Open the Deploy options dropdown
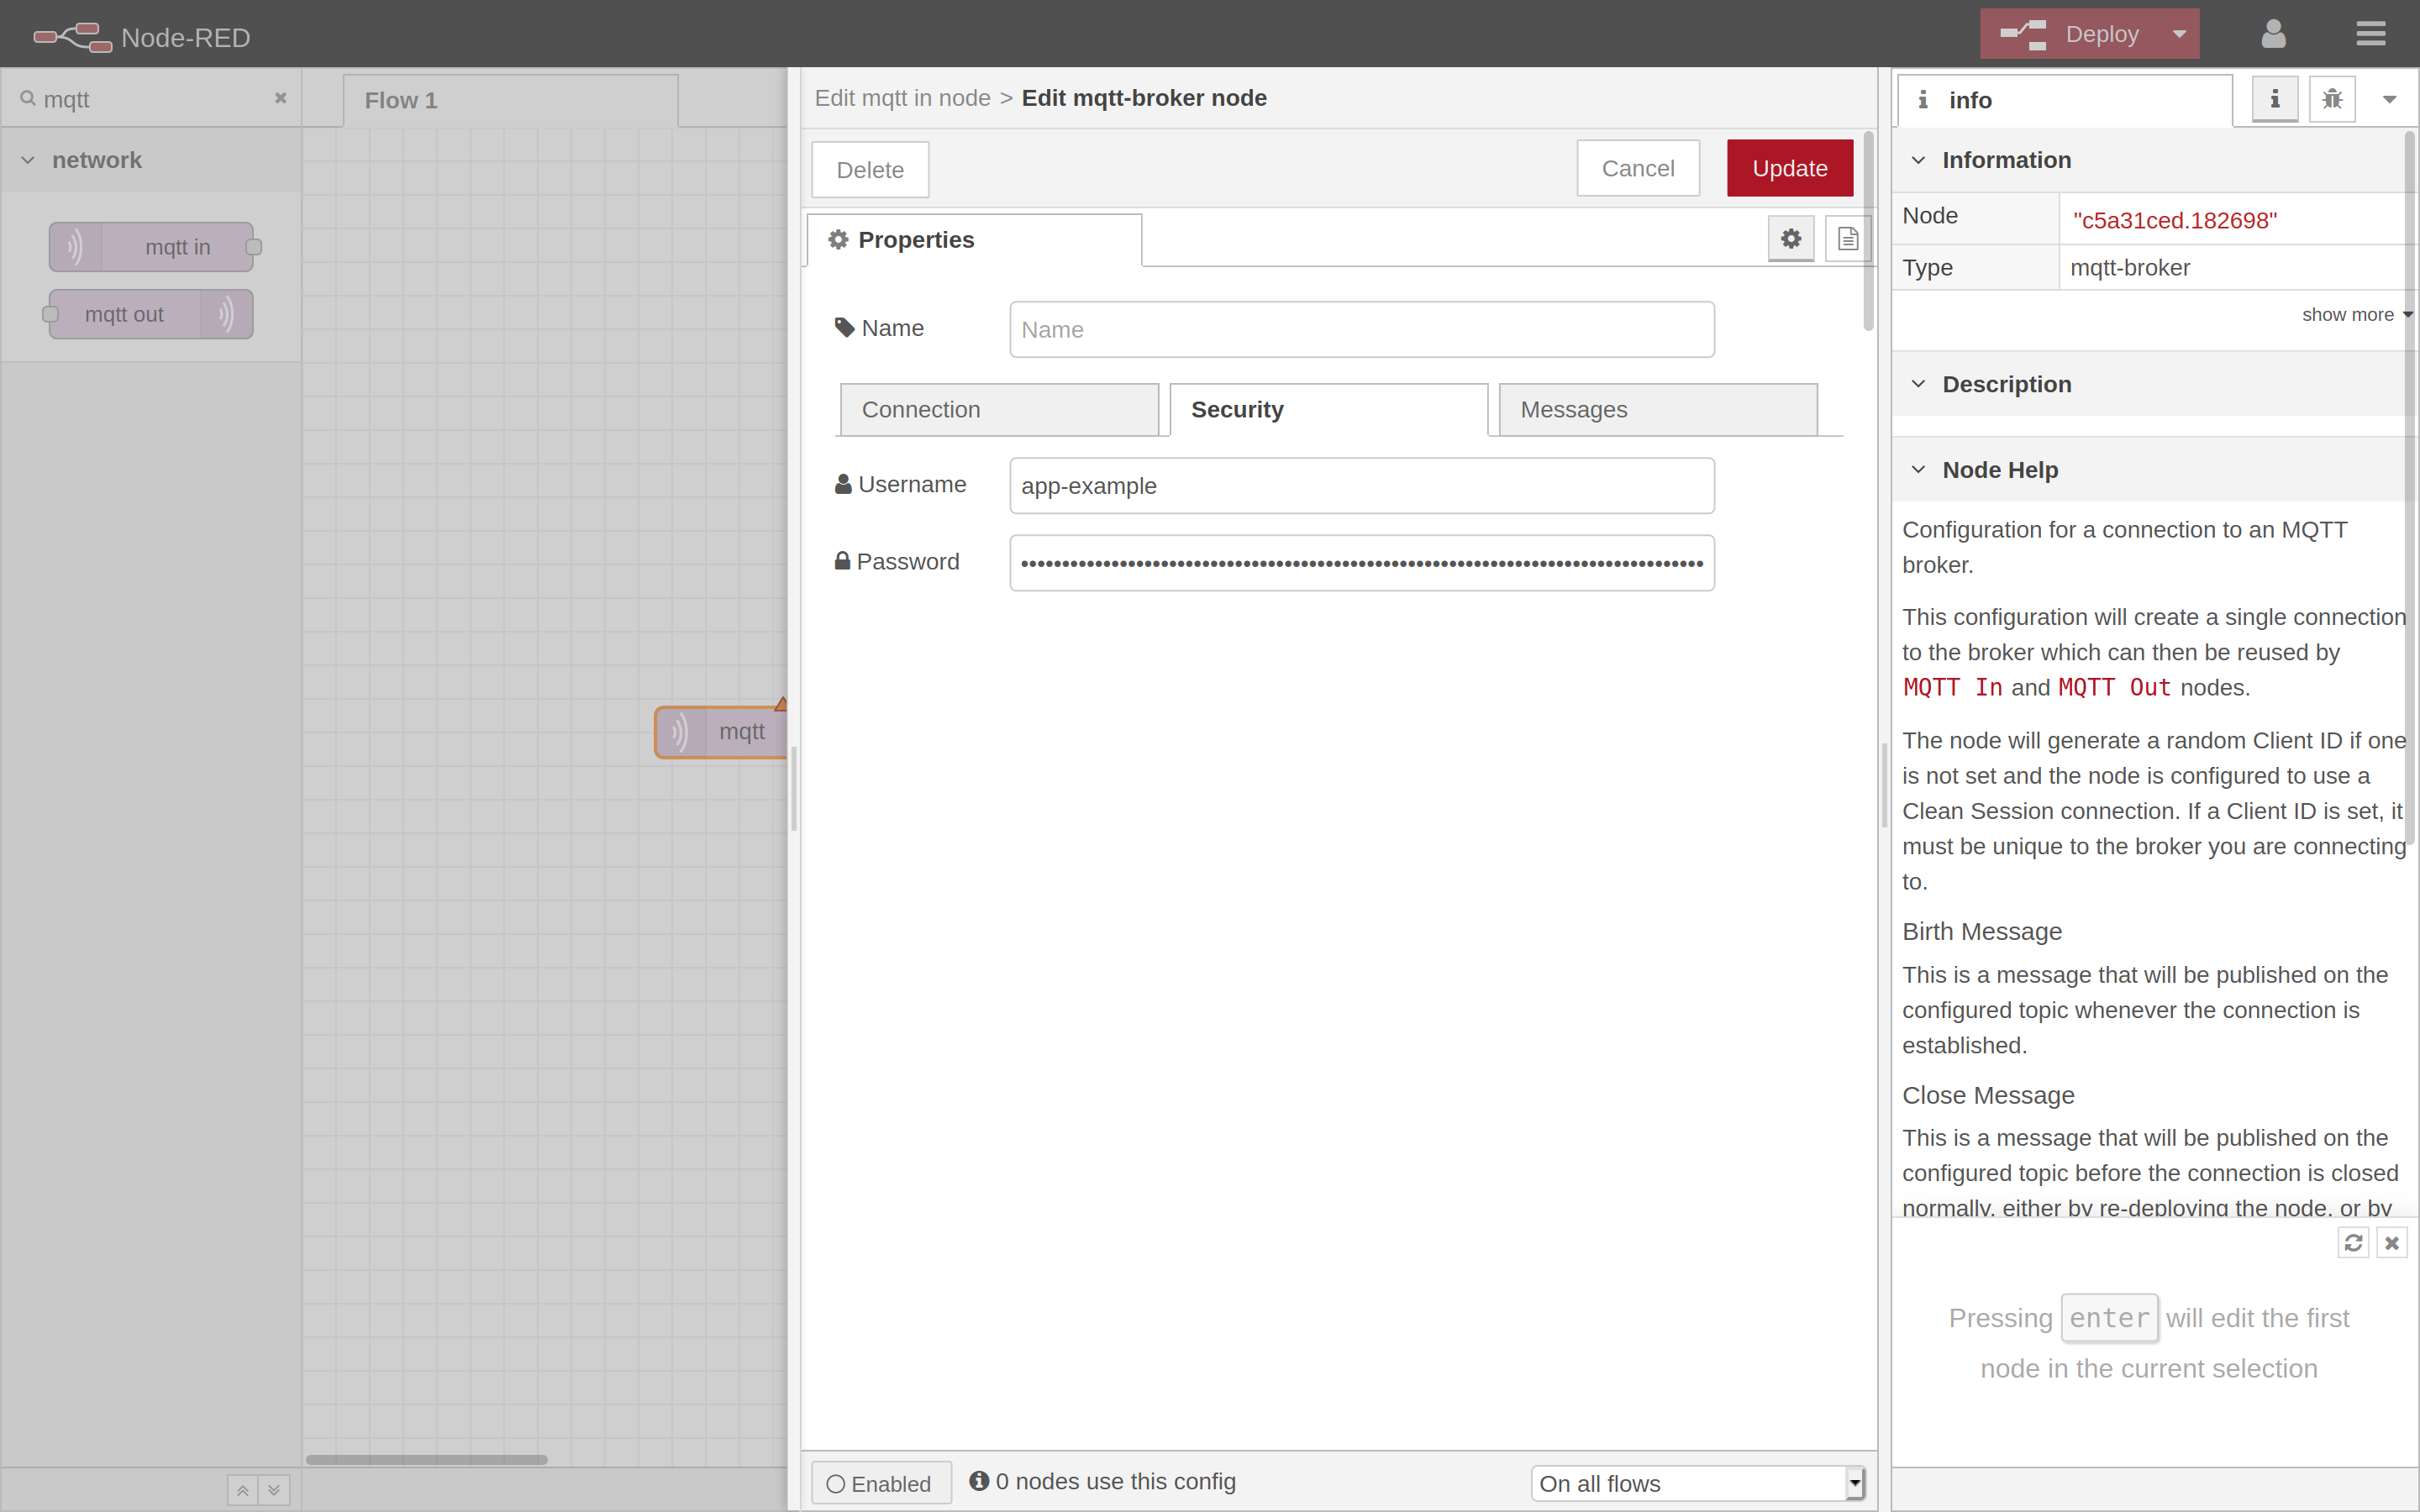The width and height of the screenshot is (2420, 1512). [x=2180, y=33]
